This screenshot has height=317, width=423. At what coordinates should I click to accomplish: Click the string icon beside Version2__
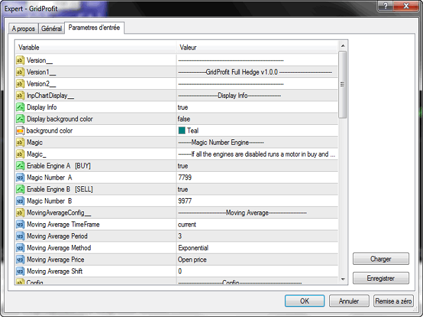pyautogui.click(x=20, y=84)
